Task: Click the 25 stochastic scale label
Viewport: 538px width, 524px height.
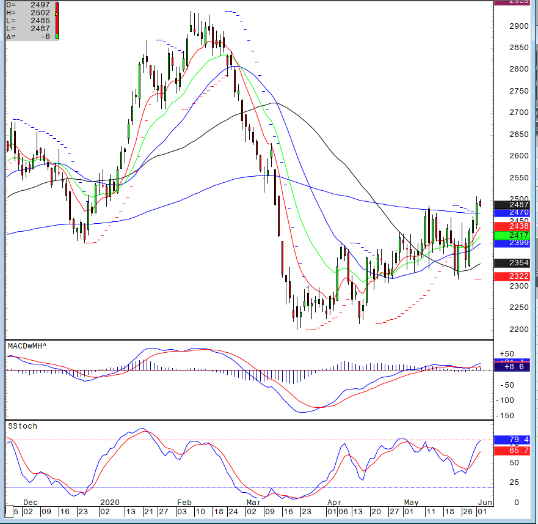Action: coord(514,482)
